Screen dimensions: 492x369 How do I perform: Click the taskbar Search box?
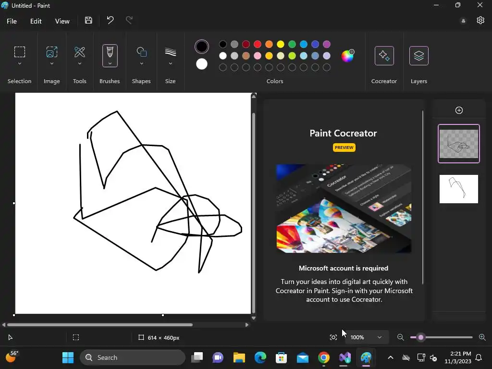[133, 357]
